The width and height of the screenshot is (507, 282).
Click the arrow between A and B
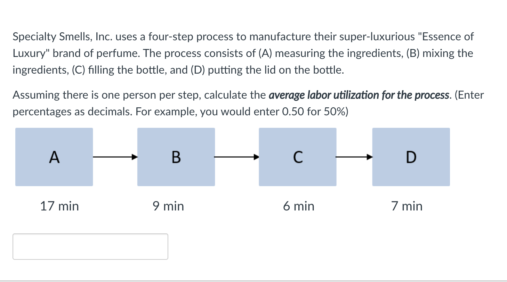[115, 157]
